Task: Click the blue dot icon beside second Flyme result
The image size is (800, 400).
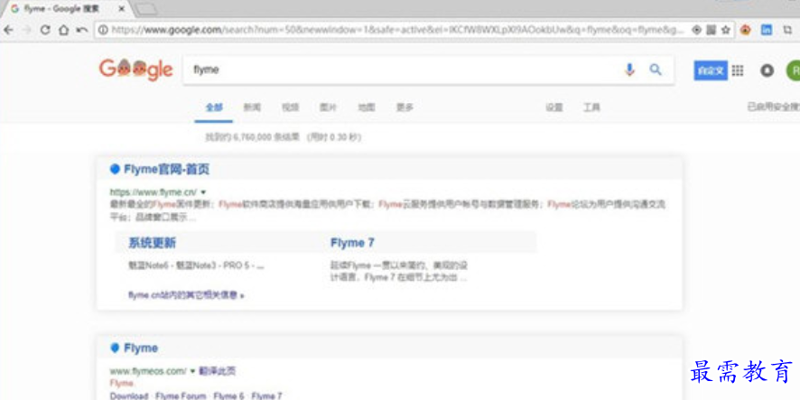Action: pos(115,348)
